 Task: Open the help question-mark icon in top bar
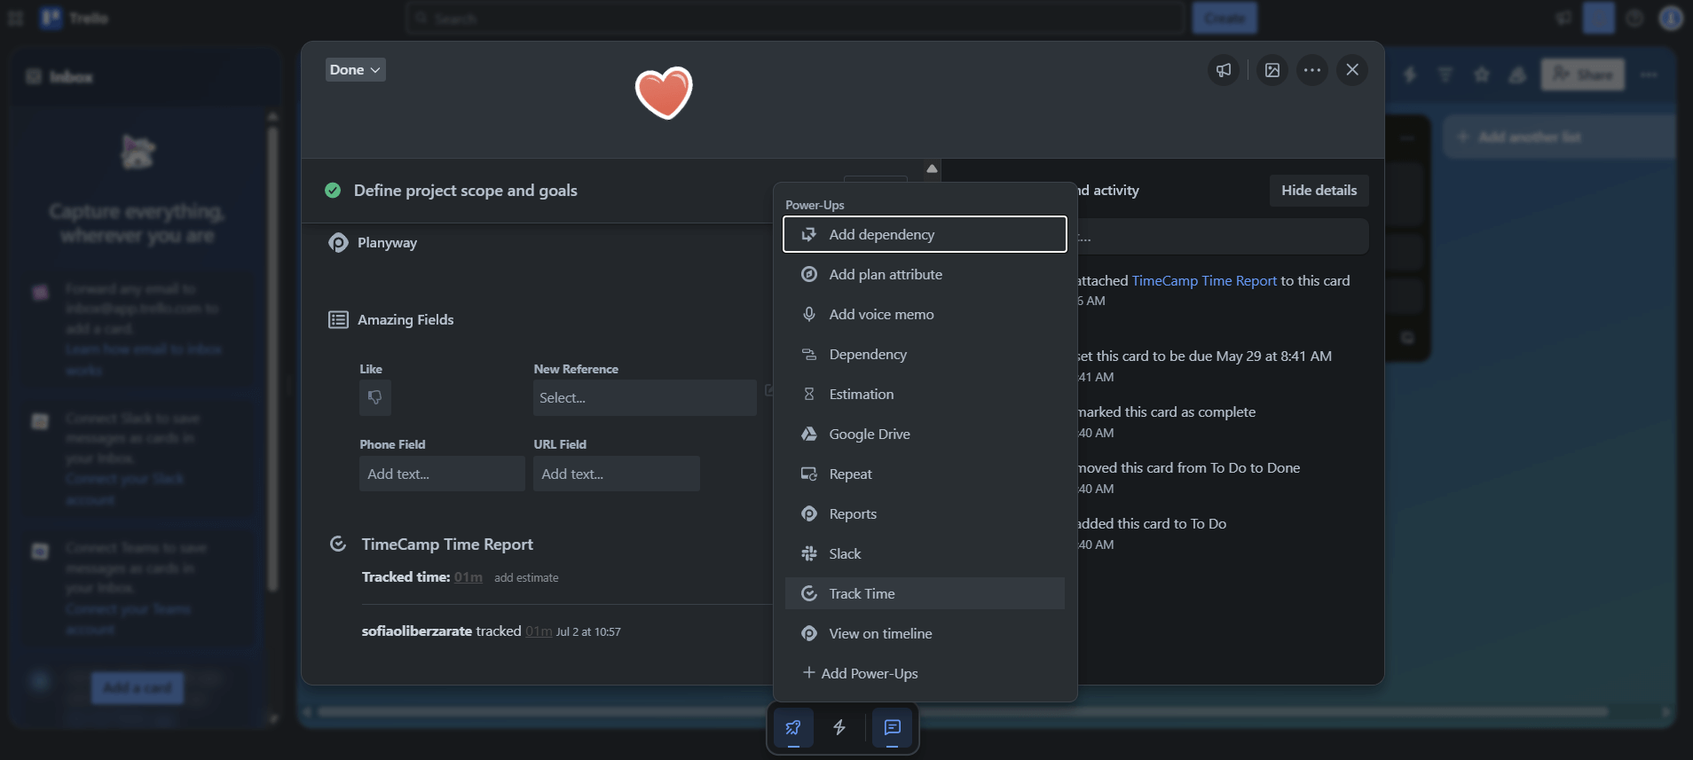click(x=1634, y=18)
